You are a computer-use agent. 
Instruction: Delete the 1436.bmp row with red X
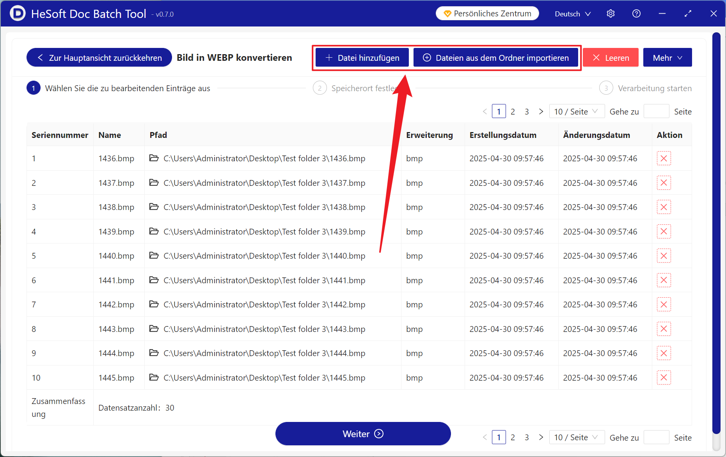(664, 159)
